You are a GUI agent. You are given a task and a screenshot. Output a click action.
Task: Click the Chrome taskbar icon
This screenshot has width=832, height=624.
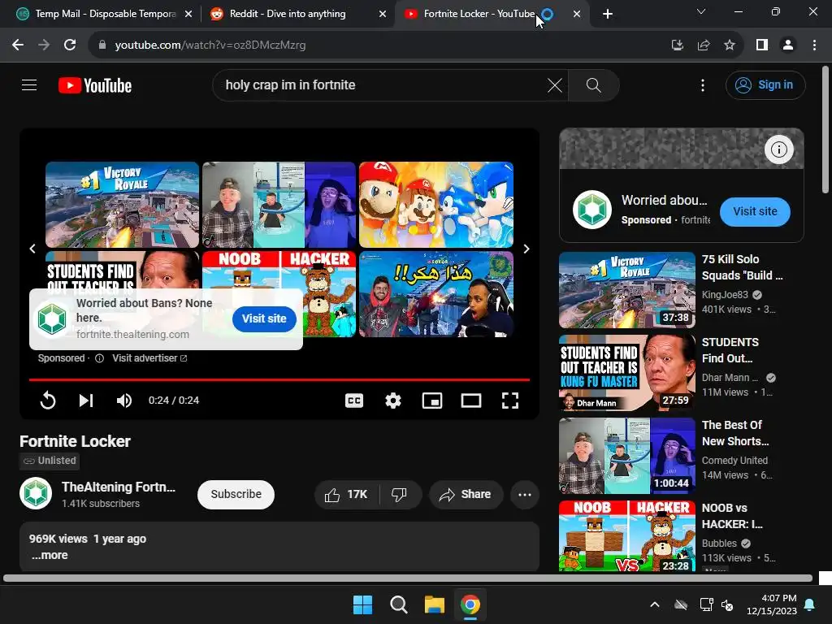[x=470, y=604]
